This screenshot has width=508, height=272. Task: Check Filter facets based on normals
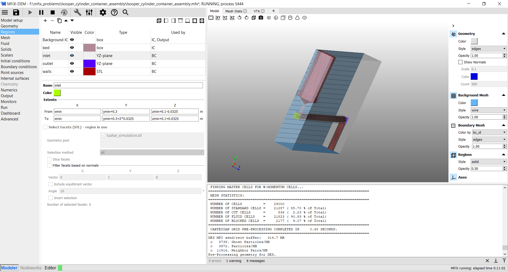point(49,165)
